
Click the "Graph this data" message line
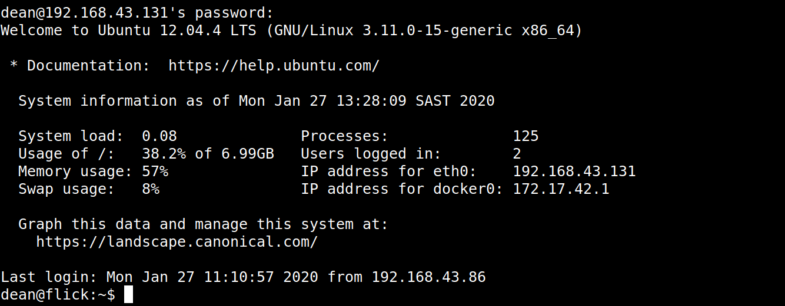coord(203,224)
